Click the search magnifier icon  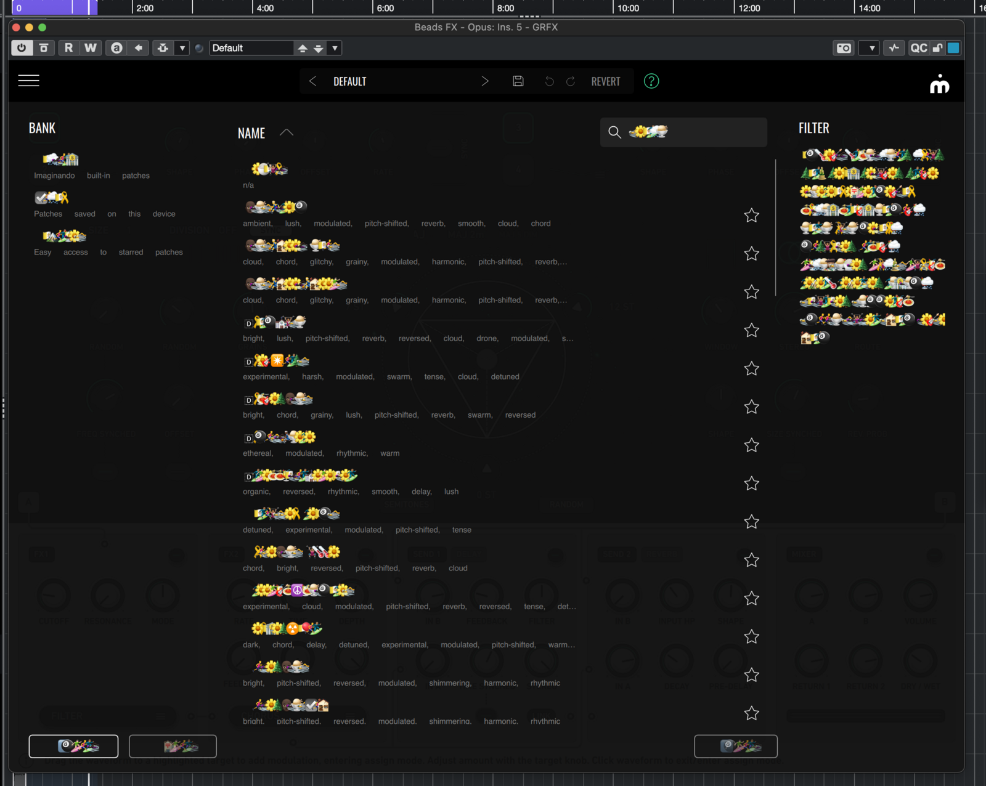[614, 132]
